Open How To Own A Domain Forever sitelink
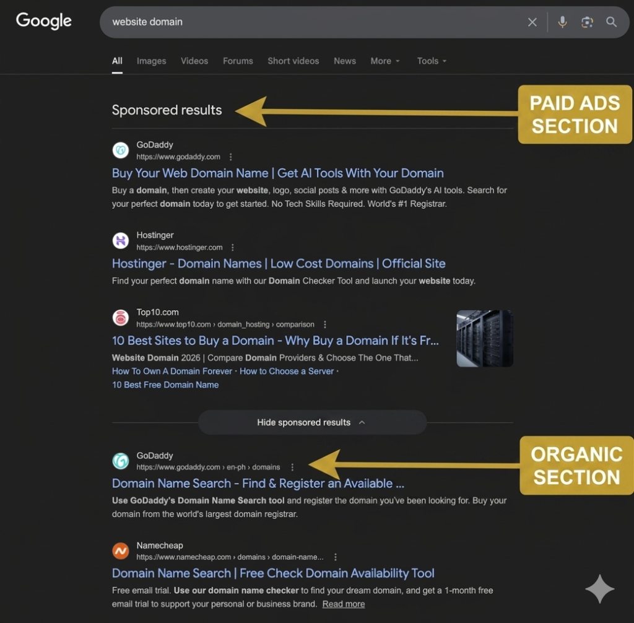The width and height of the screenshot is (634, 623). click(x=172, y=372)
